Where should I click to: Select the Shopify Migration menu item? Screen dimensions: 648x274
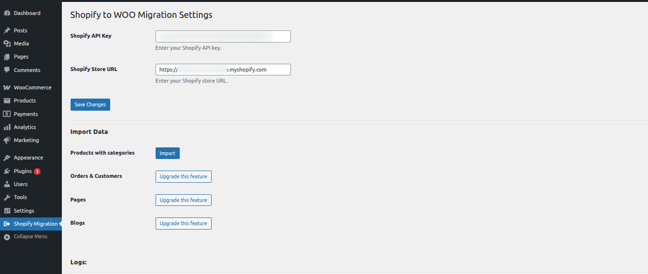31,224
